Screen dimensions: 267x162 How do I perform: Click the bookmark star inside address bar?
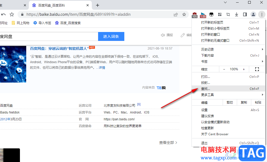tap(184, 14)
